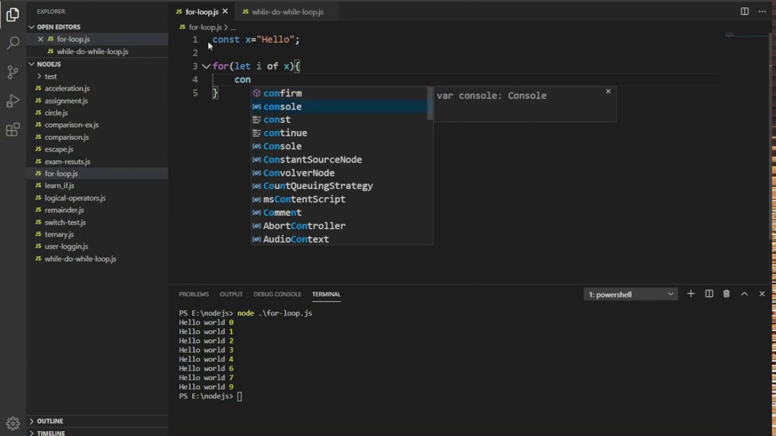The width and height of the screenshot is (776, 436).
Task: Split the terminal pane
Action: (709, 294)
